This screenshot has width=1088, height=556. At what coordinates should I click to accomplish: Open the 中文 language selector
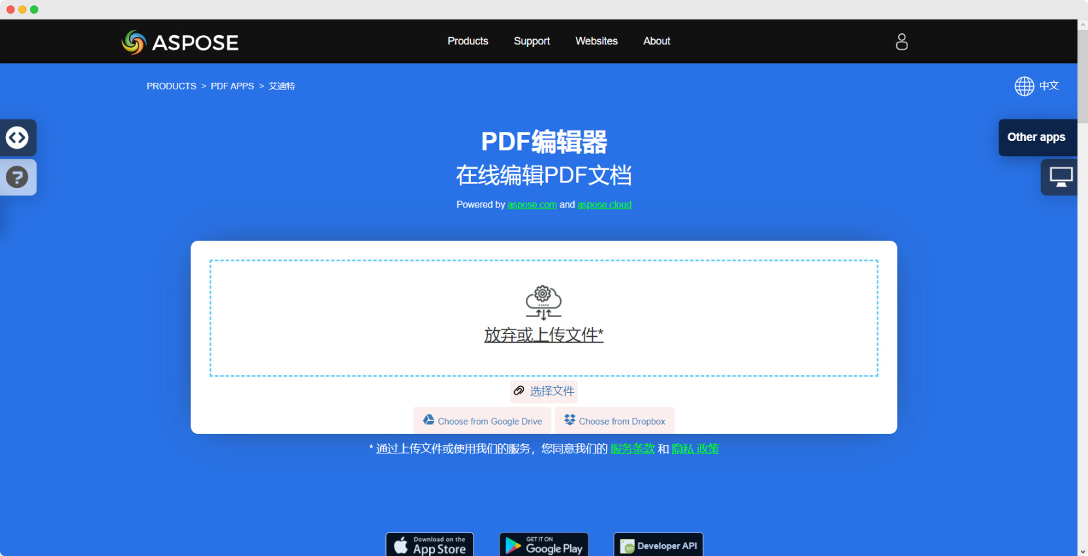pos(1049,86)
